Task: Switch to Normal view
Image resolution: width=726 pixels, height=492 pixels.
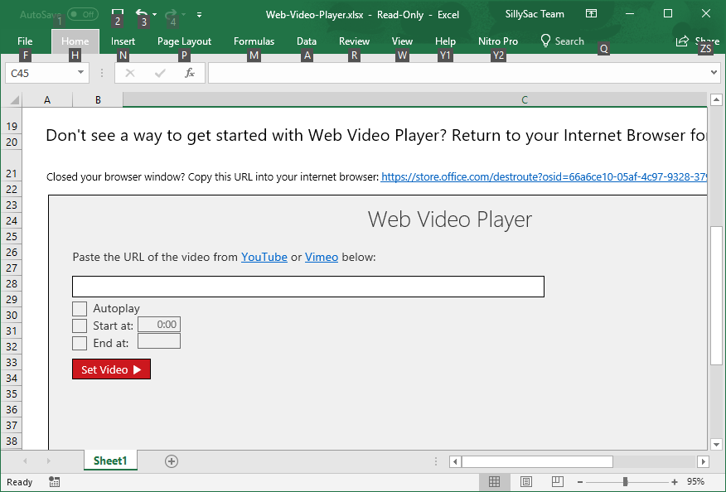Action: tap(494, 482)
